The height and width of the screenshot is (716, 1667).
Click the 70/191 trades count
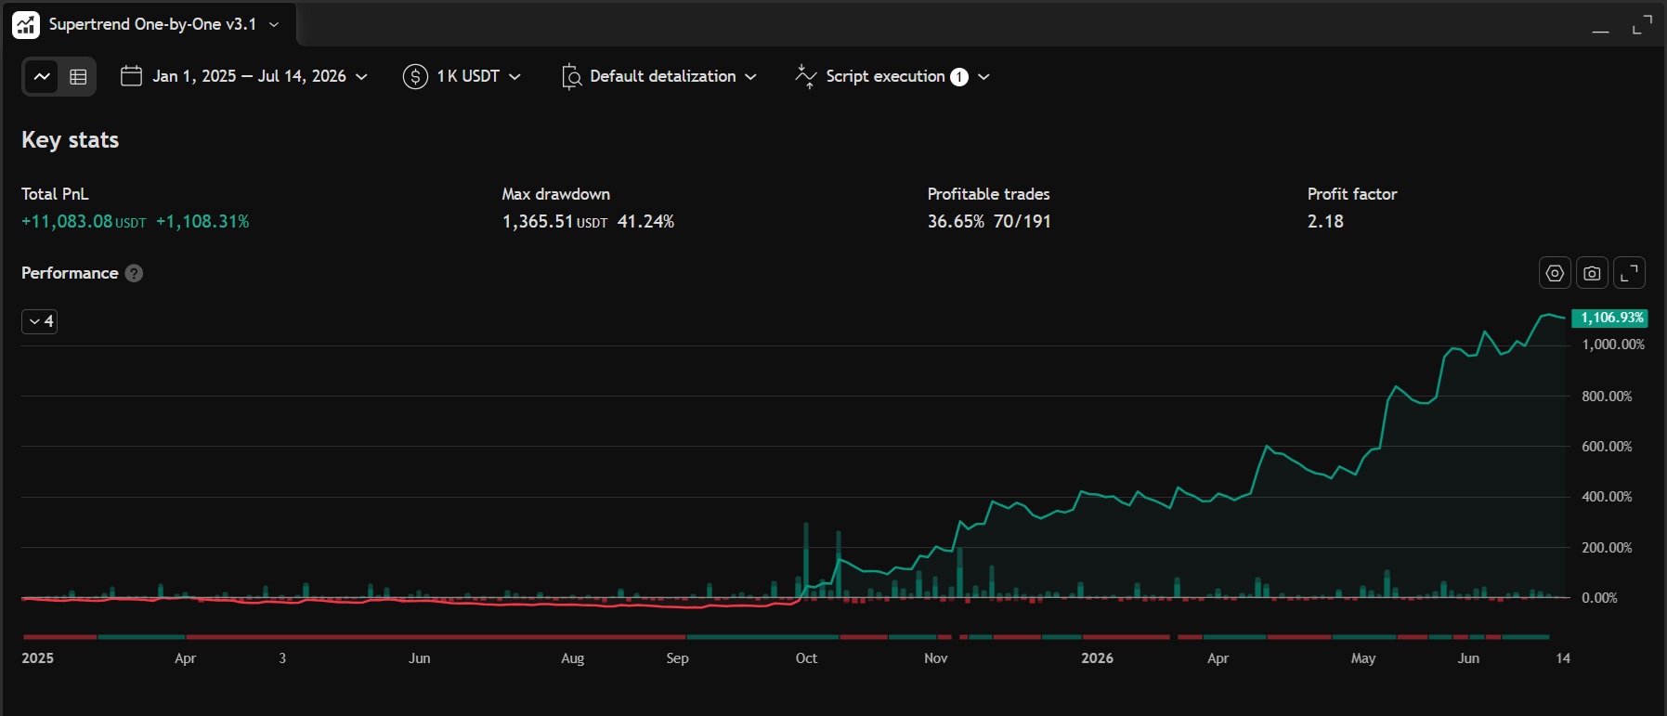[1022, 222]
